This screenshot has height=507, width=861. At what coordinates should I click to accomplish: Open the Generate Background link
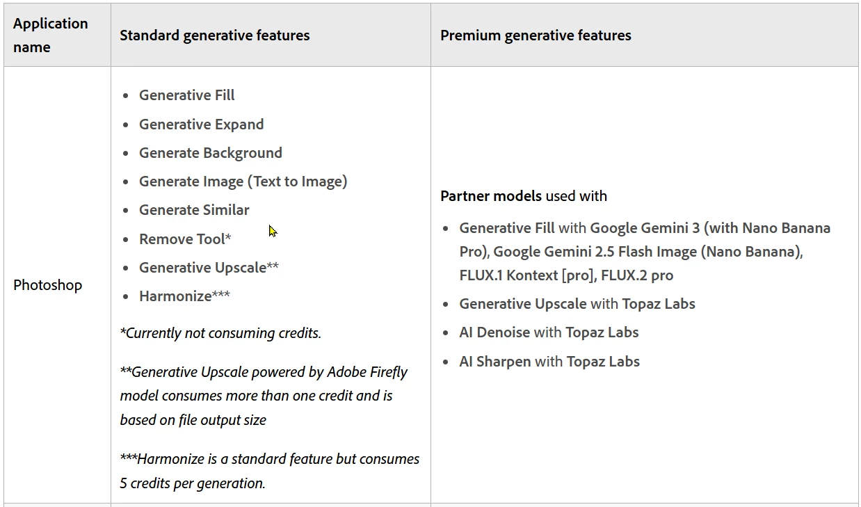(x=211, y=153)
